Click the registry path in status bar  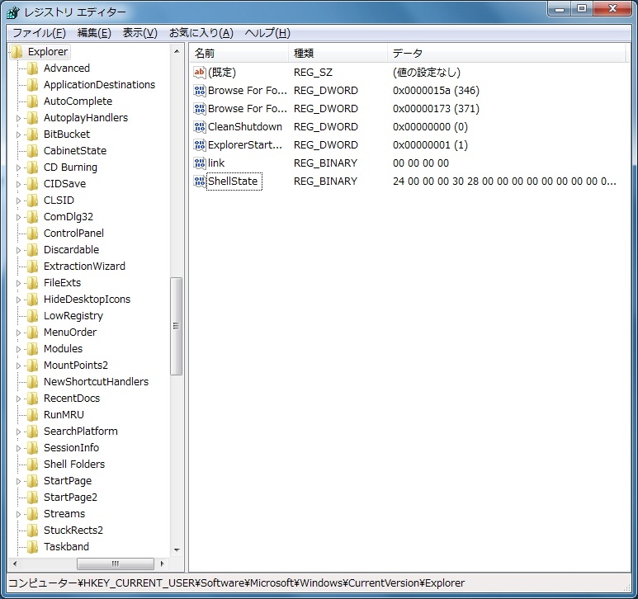[236, 583]
